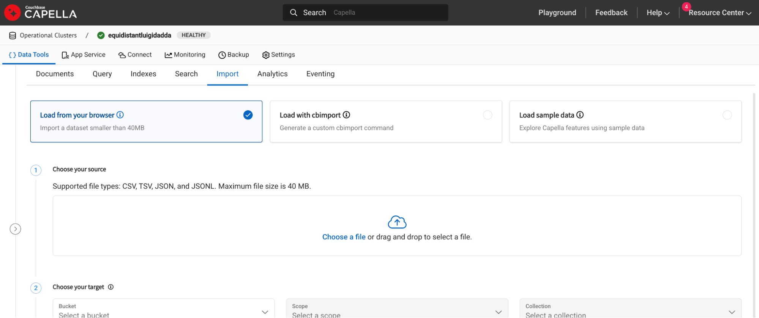The width and height of the screenshot is (759, 318).
Task: Go to Operational Clusters breadcrumb
Action: pyautogui.click(x=48, y=35)
